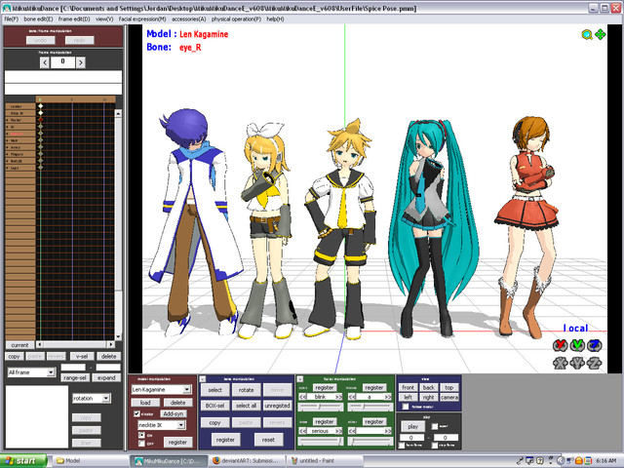Click the blue Z rotation axis icon
The height and width of the screenshot is (468, 624).
pyautogui.click(x=595, y=345)
